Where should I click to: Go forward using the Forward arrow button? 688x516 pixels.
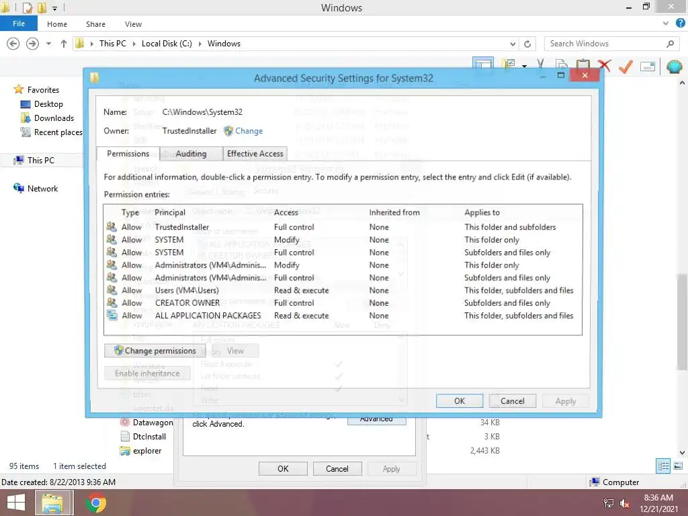click(x=32, y=44)
